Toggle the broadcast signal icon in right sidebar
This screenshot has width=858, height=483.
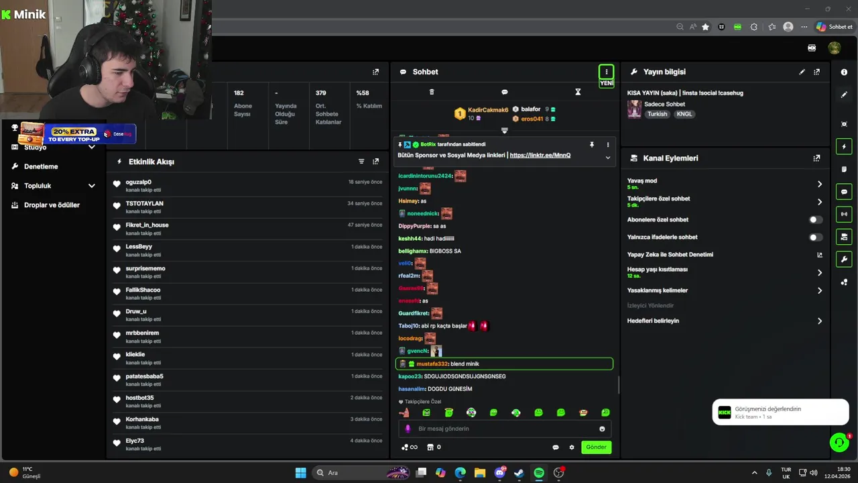pyautogui.click(x=844, y=214)
